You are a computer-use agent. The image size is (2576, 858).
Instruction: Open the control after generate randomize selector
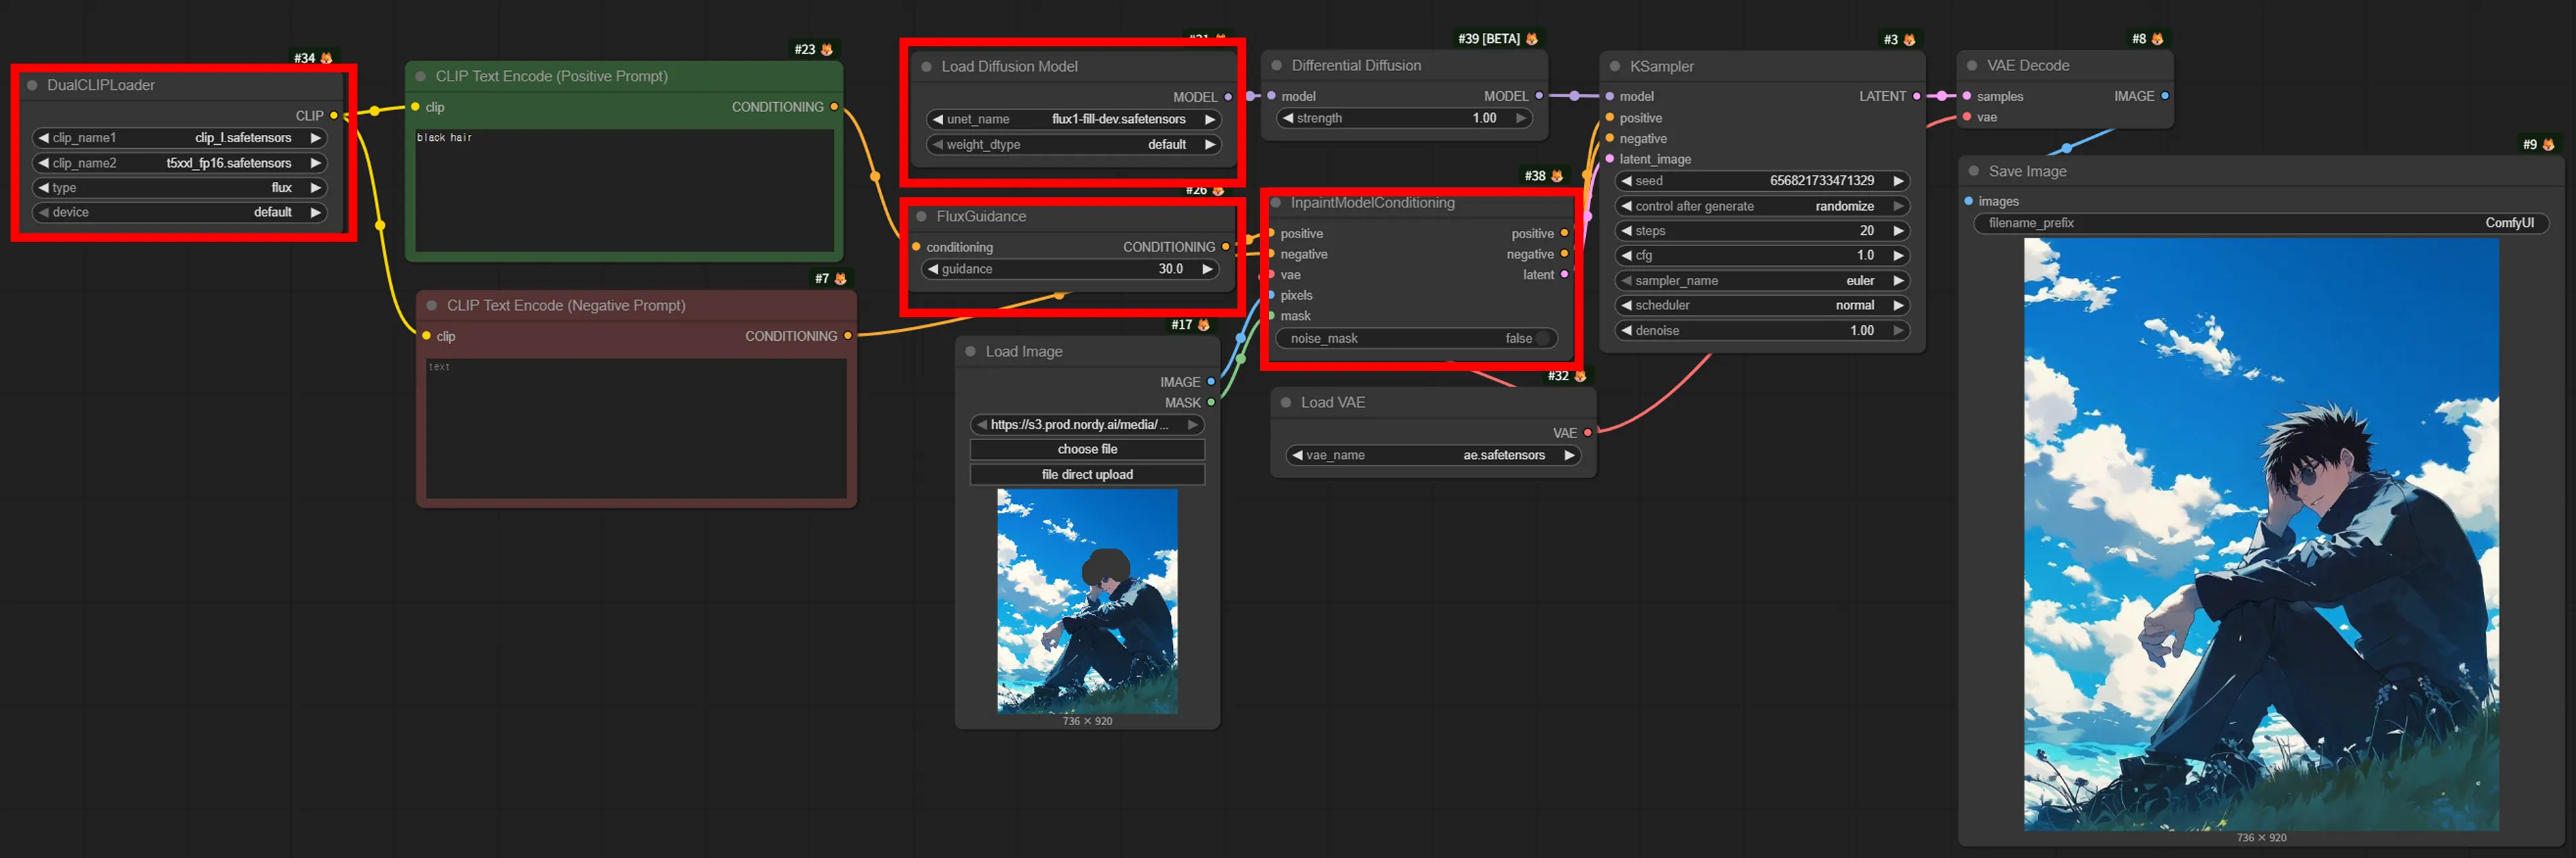click(1762, 207)
